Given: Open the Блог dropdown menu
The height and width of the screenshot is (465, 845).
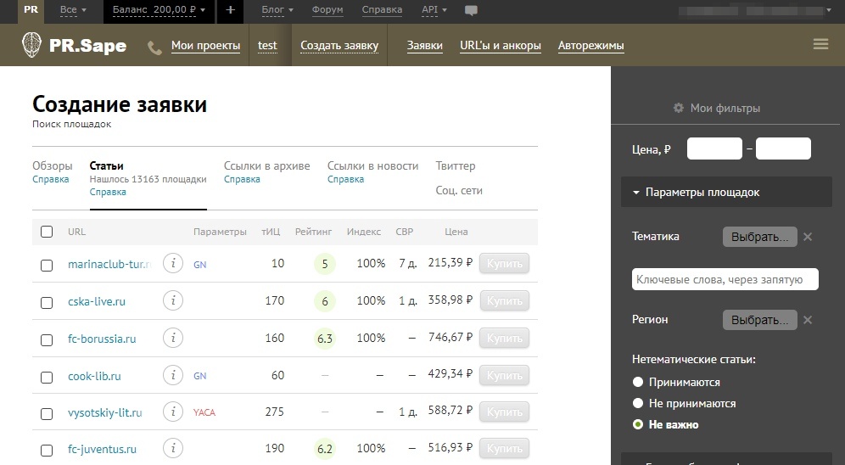Looking at the screenshot, I should pos(277,9).
